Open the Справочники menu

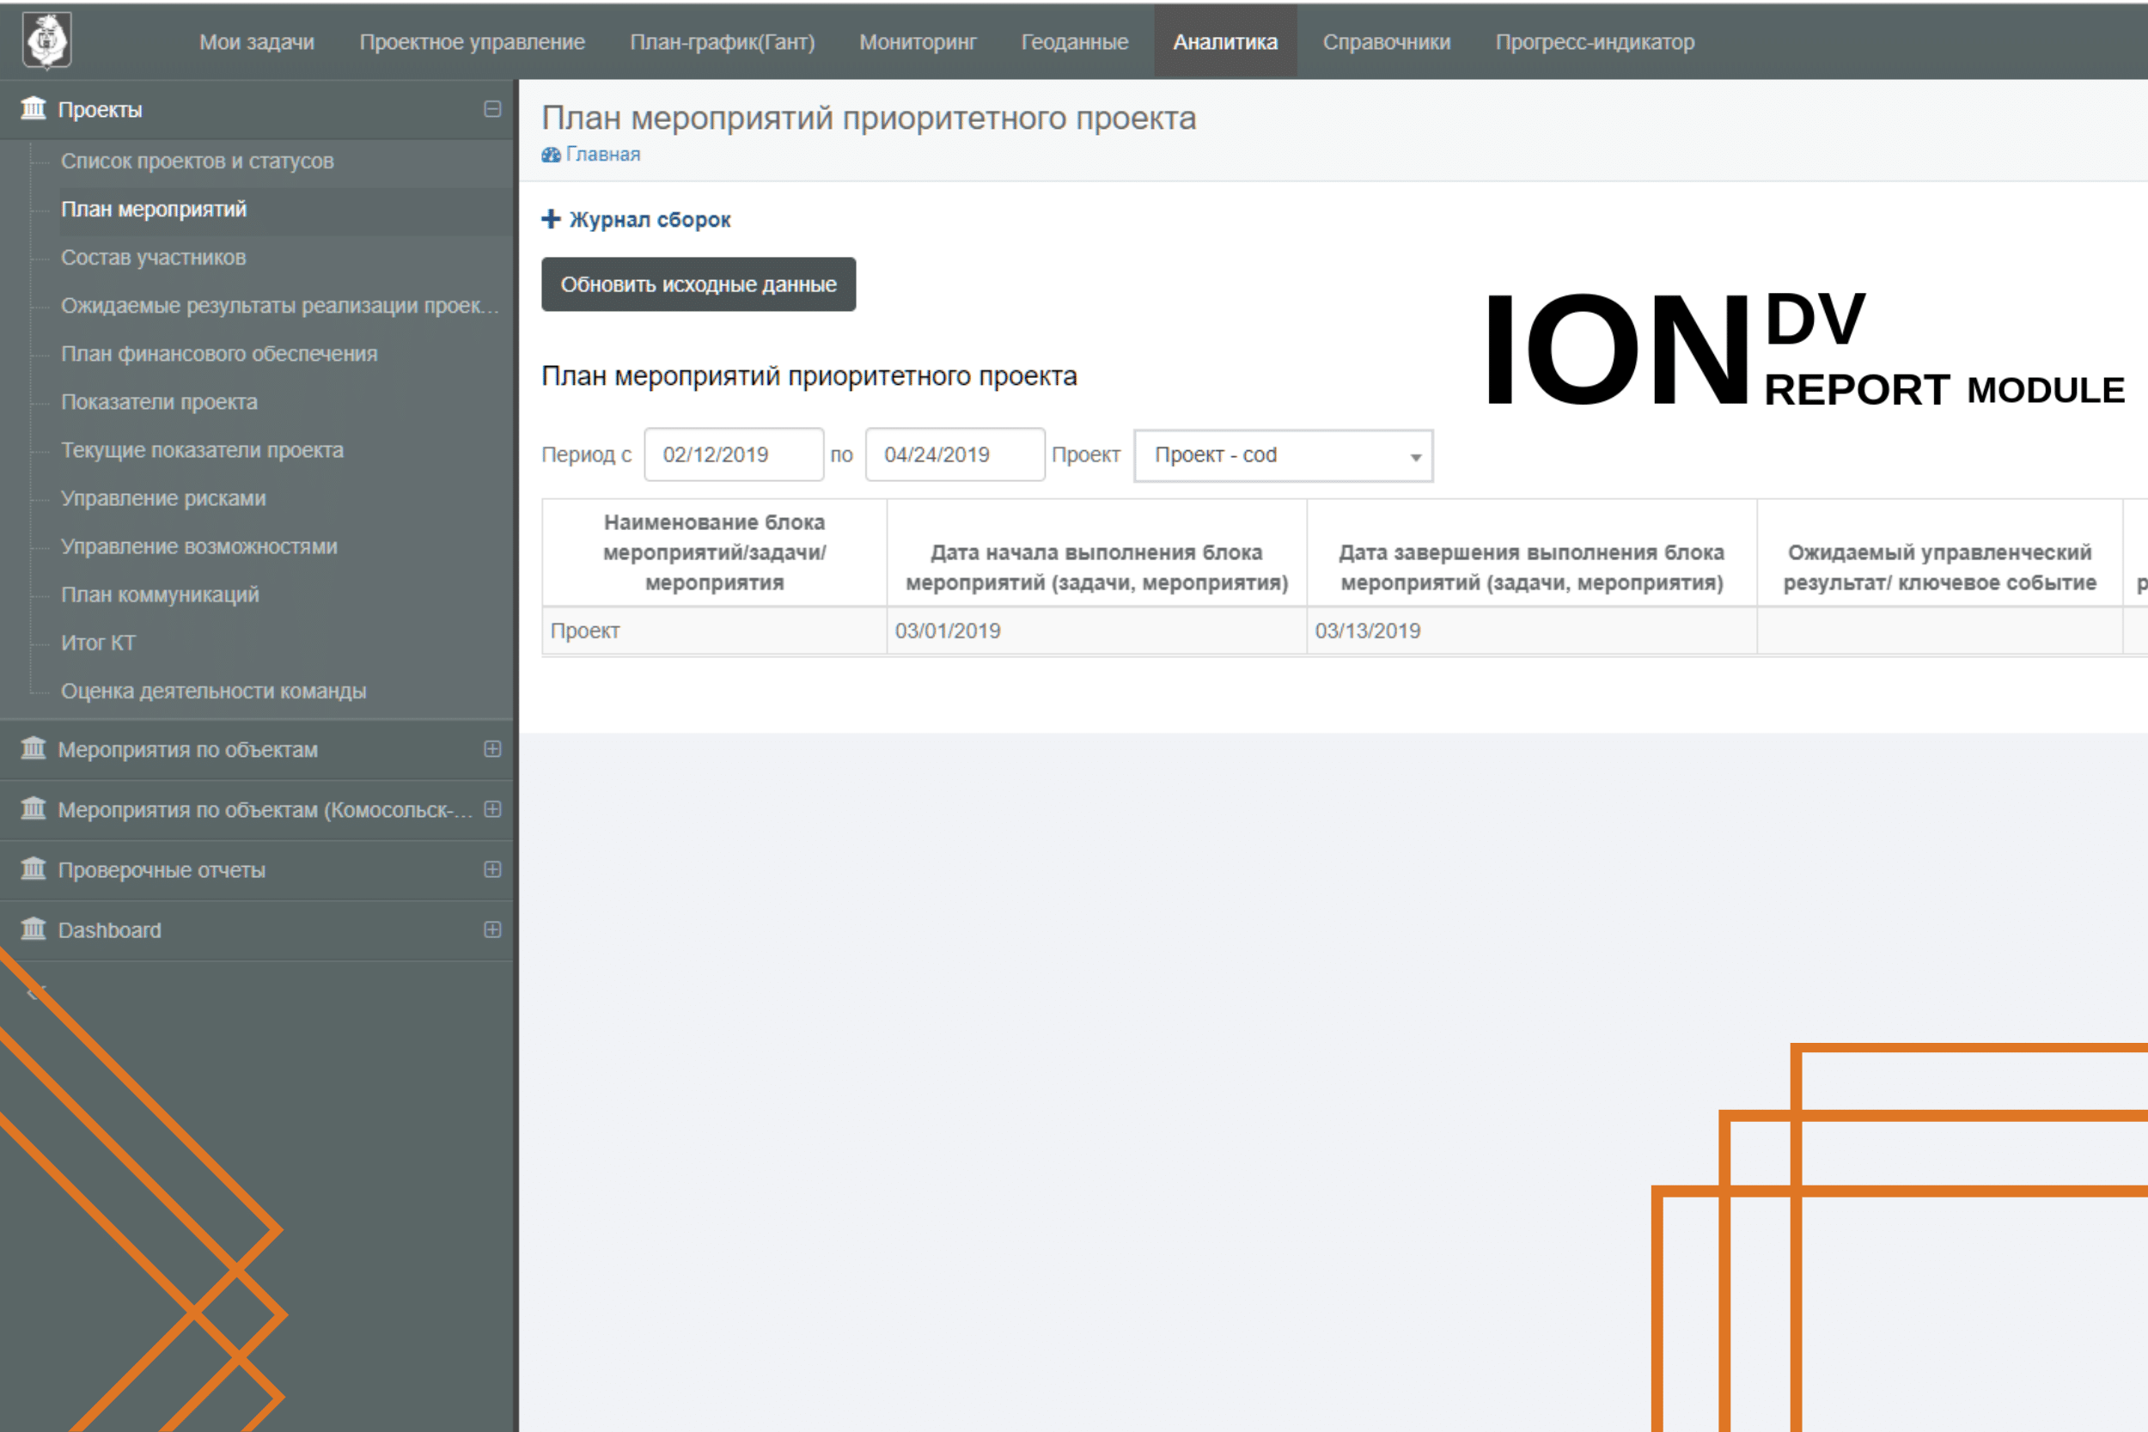1387,42
